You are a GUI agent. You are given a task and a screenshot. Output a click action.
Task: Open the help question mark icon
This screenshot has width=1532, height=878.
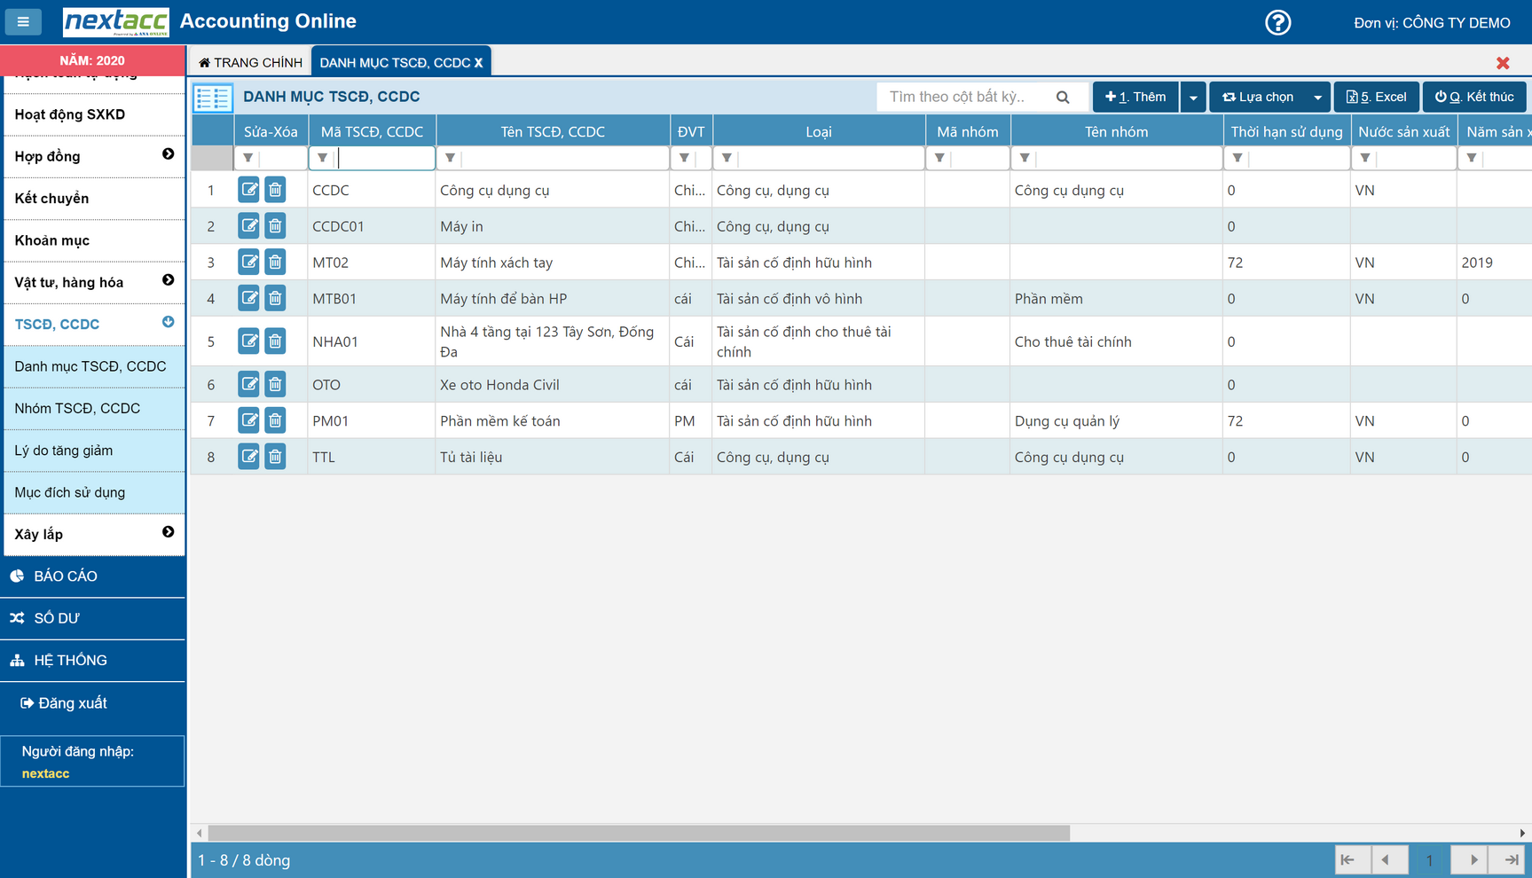pos(1277,22)
